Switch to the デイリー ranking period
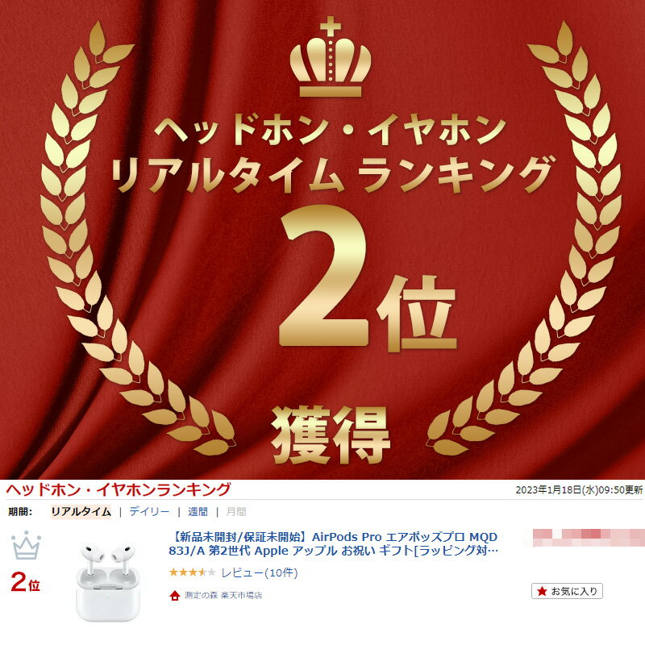 [149, 512]
